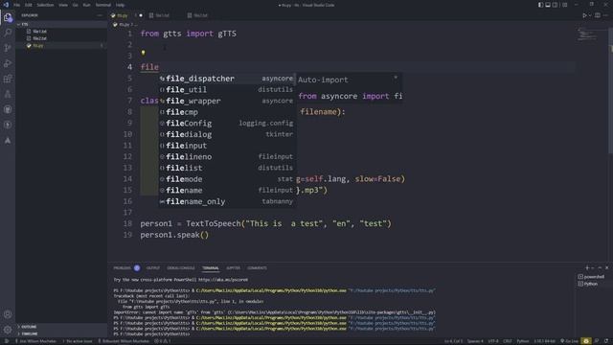
Task: Open the View menu
Action: pyautogui.click(x=63, y=5)
